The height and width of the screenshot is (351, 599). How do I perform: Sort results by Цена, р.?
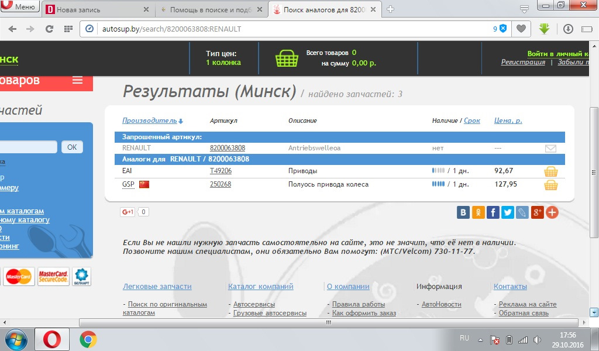pyautogui.click(x=508, y=121)
